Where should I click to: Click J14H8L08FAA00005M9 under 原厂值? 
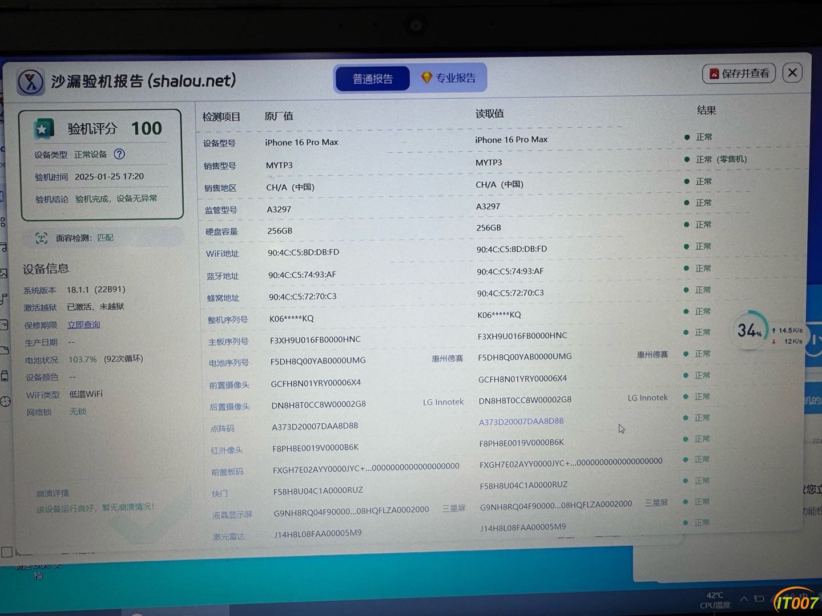317,534
